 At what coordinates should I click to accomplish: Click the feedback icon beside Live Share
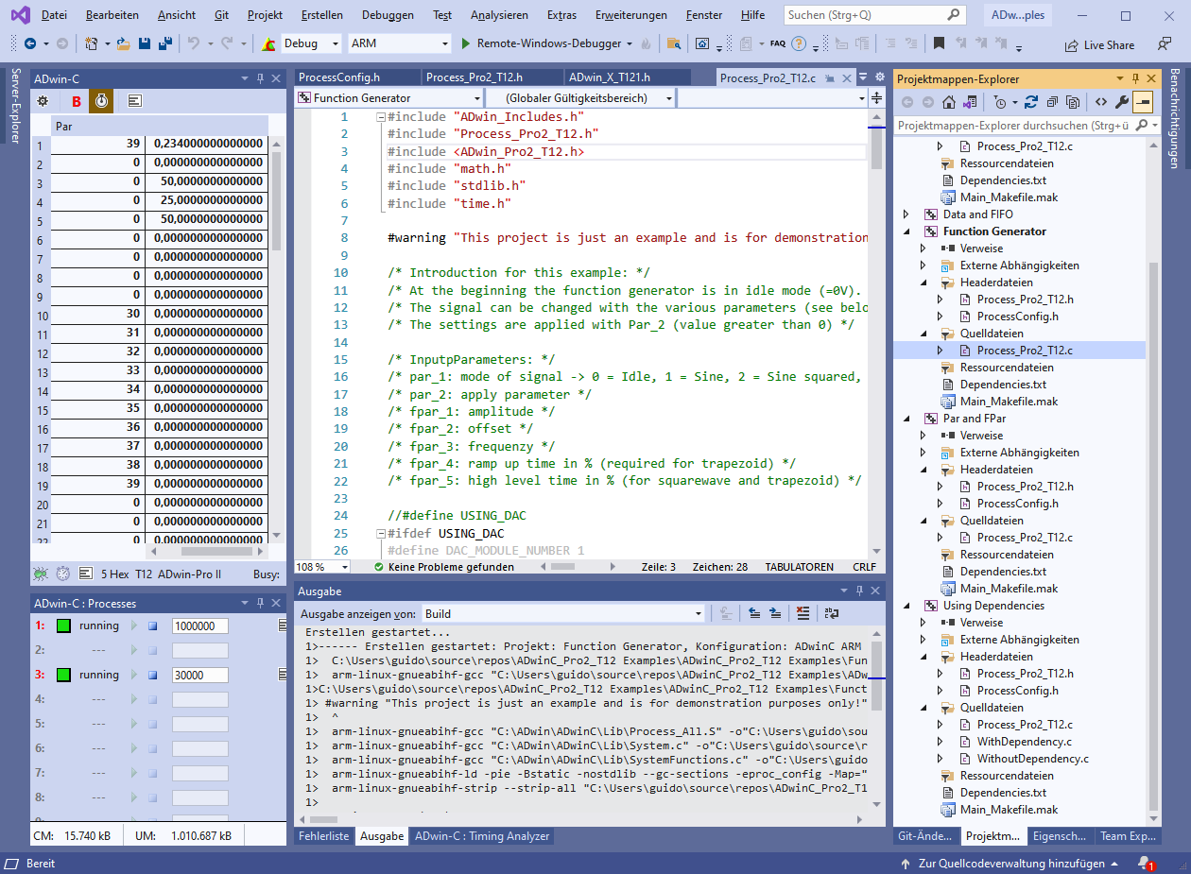click(1165, 44)
